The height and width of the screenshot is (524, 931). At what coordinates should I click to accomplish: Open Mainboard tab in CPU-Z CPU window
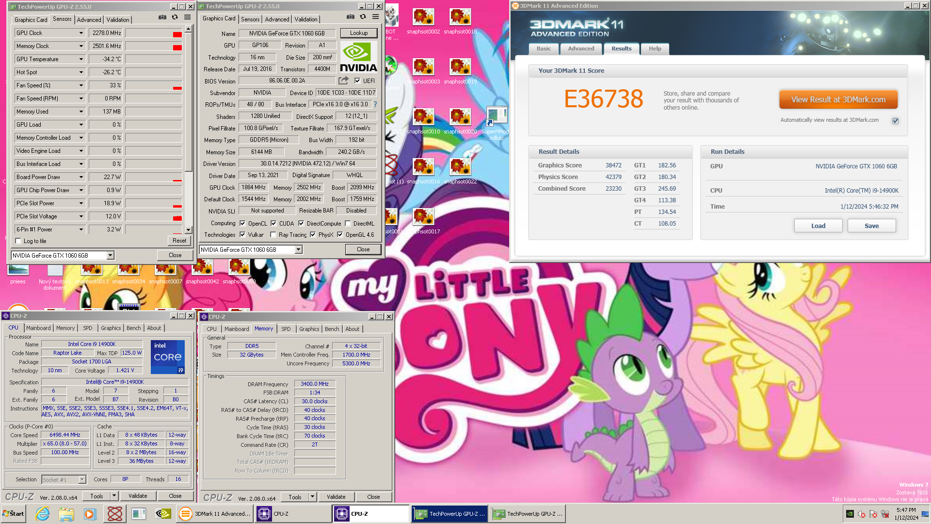tap(38, 328)
